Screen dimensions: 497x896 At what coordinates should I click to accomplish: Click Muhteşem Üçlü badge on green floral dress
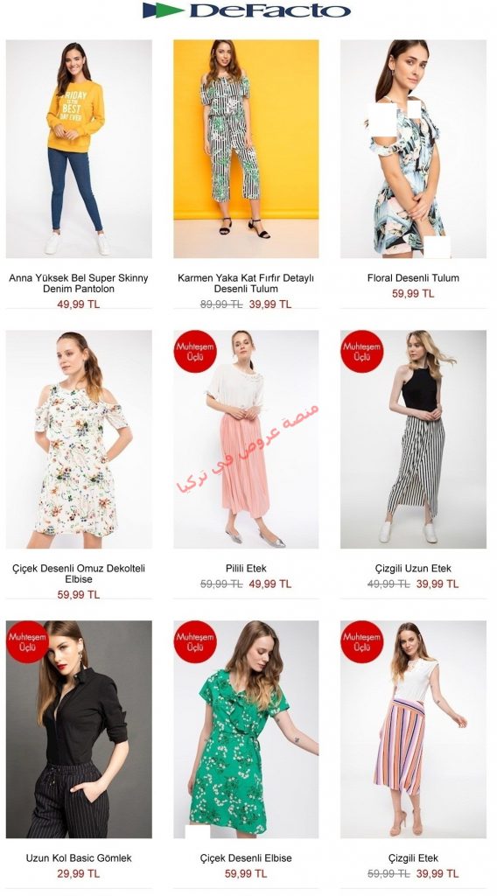point(195,641)
